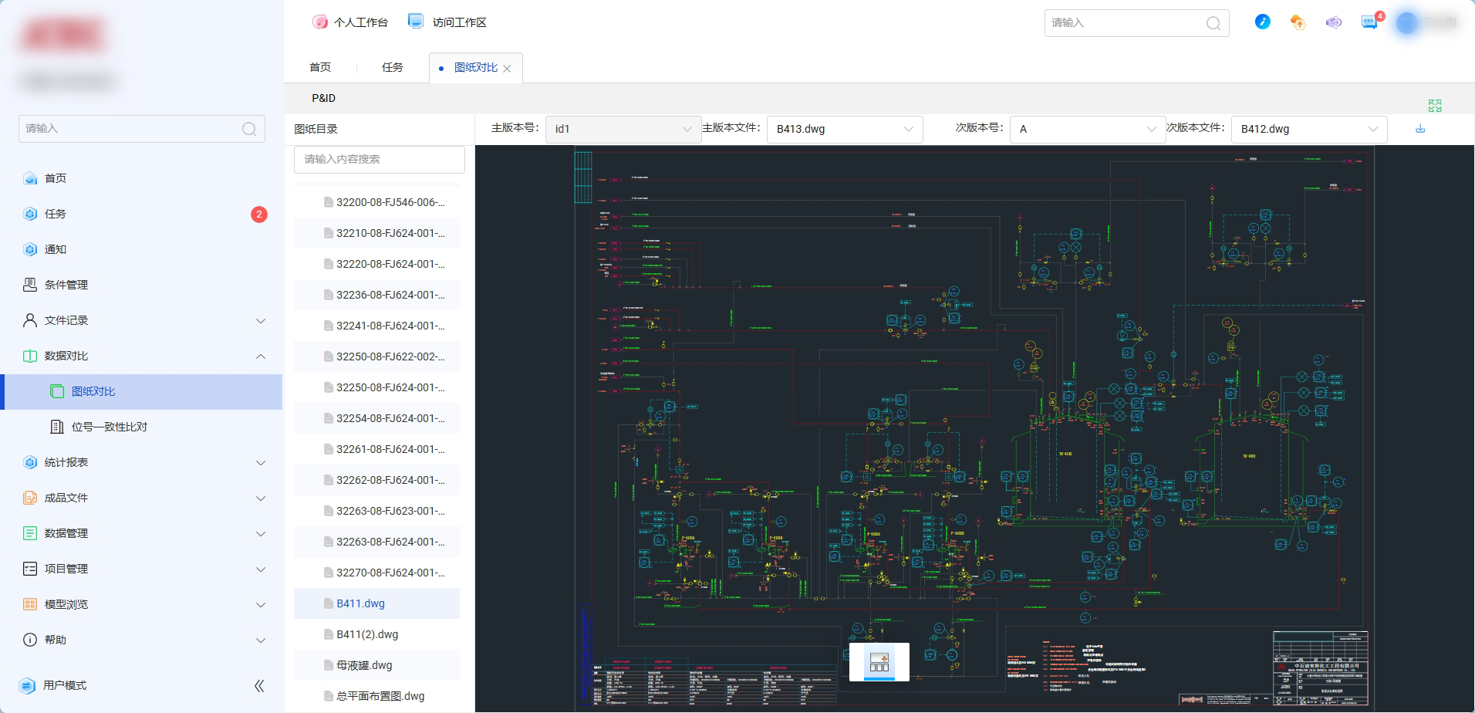Close the 图纸对比 tab
Screen dimensions: 1475x713
coord(507,69)
